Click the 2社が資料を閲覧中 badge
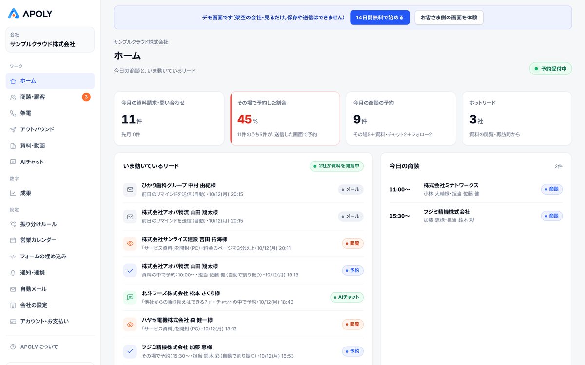This screenshot has width=585, height=365. (x=336, y=166)
